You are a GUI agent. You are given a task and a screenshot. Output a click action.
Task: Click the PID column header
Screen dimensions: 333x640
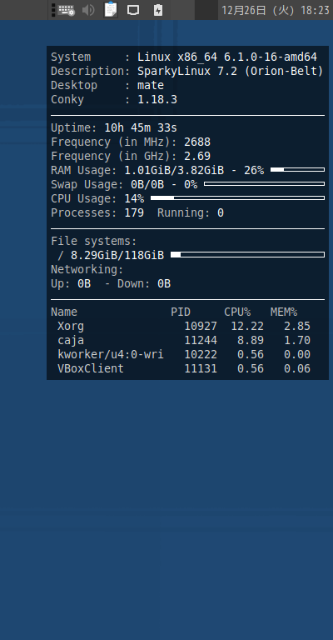click(x=181, y=312)
